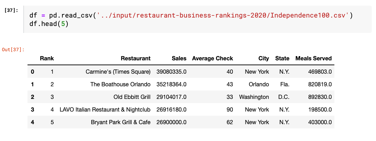Click Bryant Park Grill & Cafe cell
The image size is (376, 141).
(x=121, y=122)
